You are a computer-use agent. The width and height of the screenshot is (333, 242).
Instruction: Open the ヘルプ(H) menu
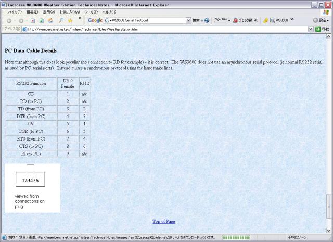tap(109, 12)
